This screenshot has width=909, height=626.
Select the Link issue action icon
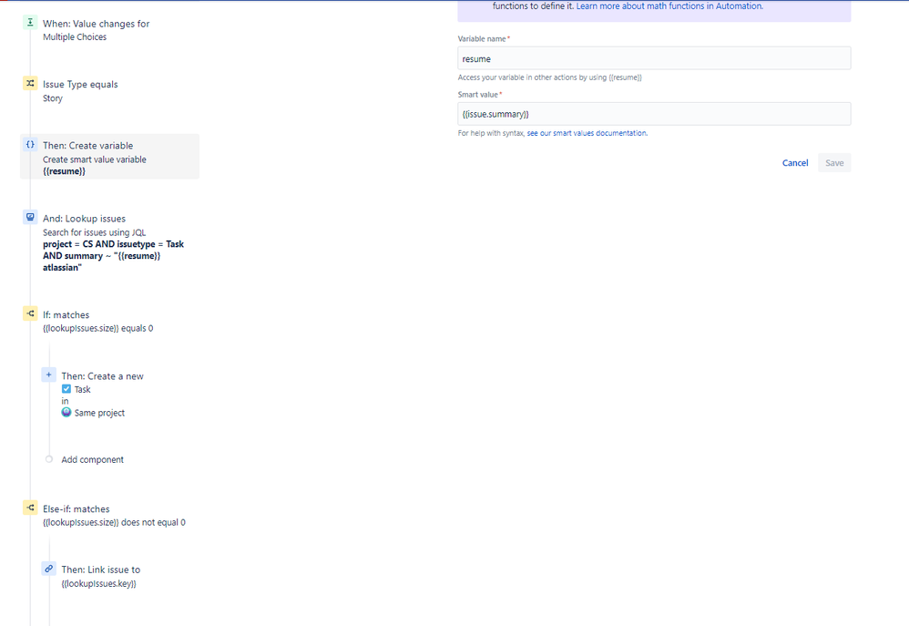point(48,568)
